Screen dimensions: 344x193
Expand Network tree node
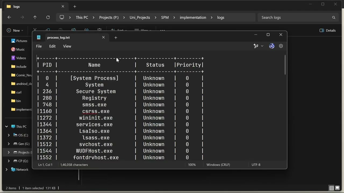tap(6, 169)
